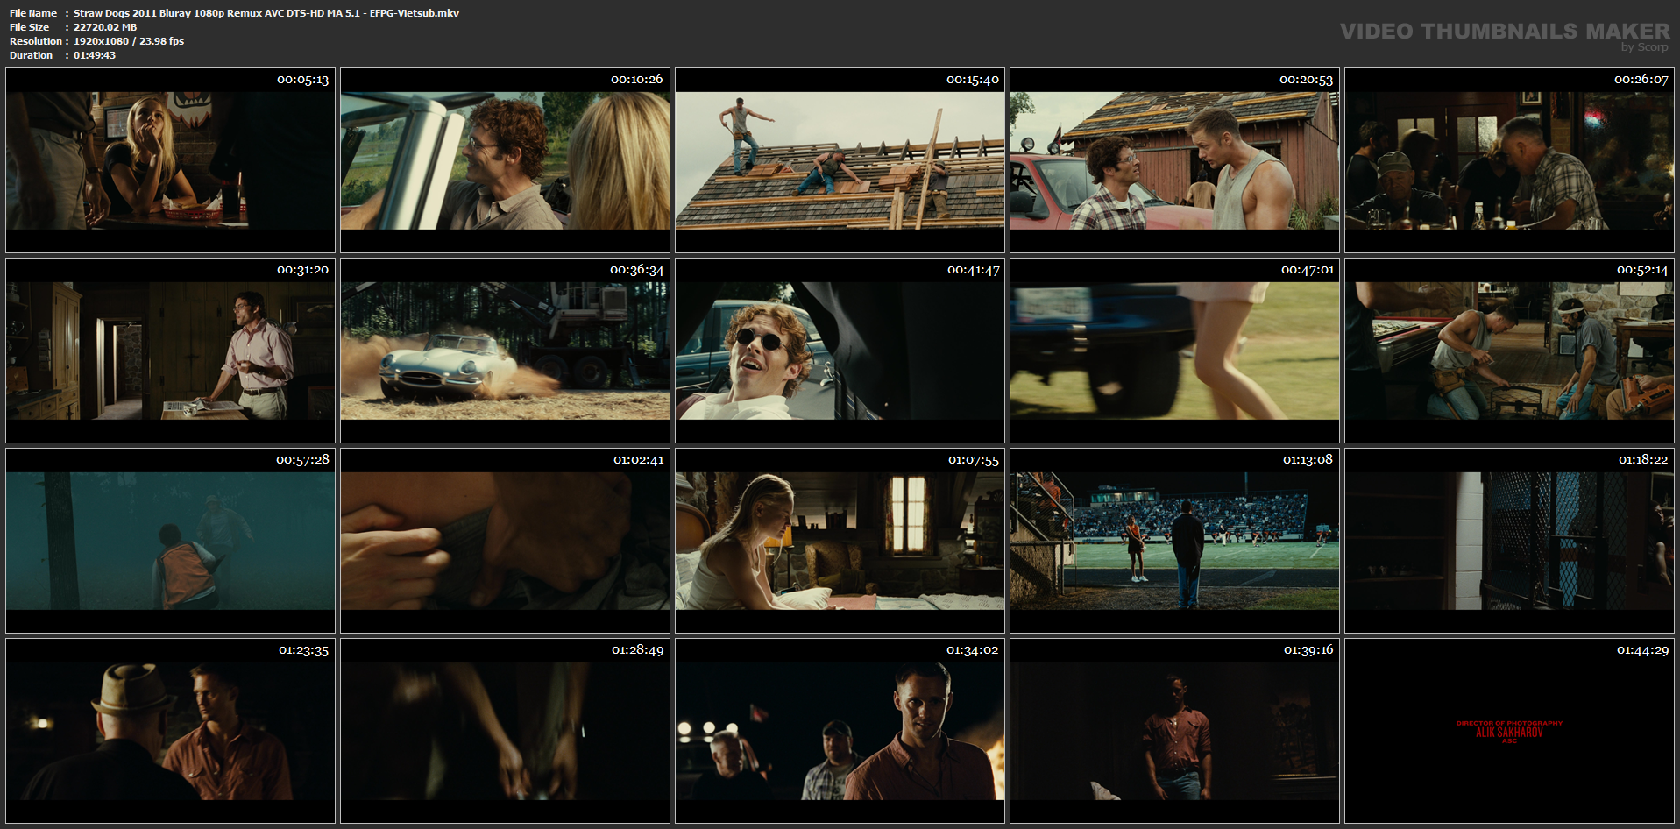
Task: Select the football field thumbnail at 01:13:08
Action: (1174, 541)
